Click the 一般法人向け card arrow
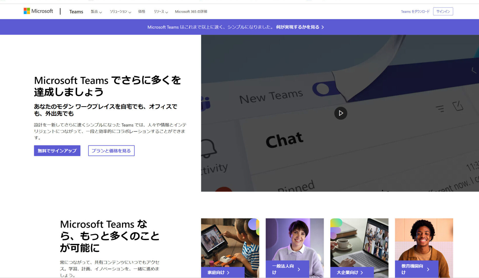Screen dimensions: 479x278 pyautogui.click(x=299, y=270)
